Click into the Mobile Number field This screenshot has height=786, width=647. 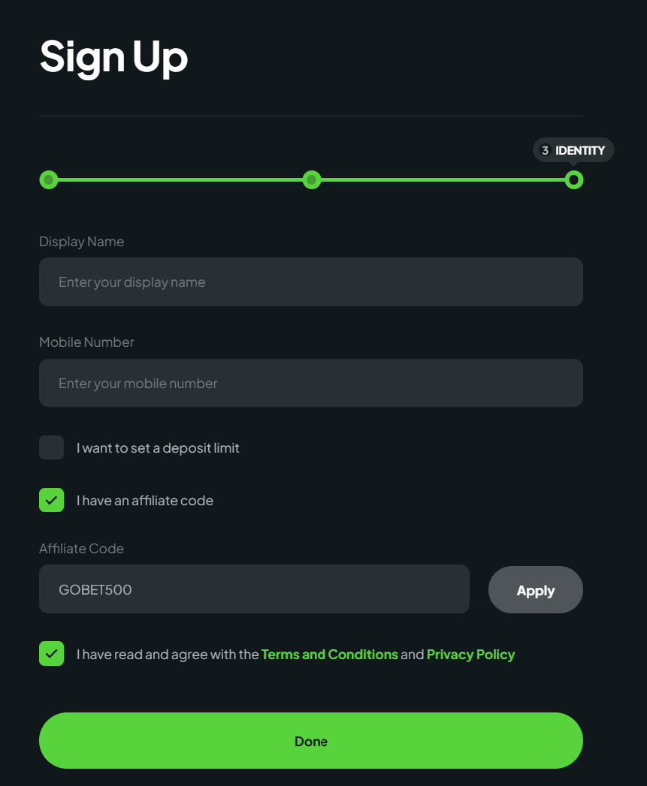click(311, 383)
